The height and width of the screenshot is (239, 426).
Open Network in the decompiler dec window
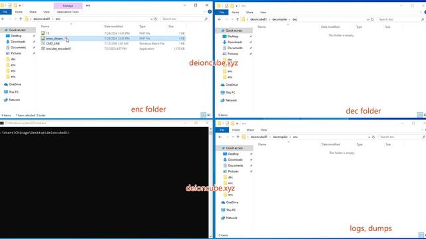pyautogui.click(x=231, y=100)
